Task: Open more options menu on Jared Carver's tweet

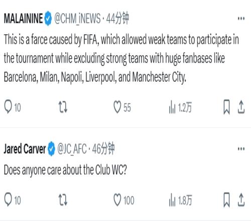Action: click(241, 149)
